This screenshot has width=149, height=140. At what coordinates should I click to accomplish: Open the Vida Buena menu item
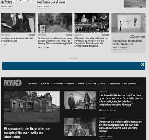[x=115, y=83]
